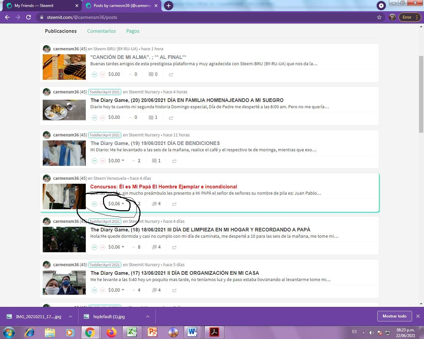The width and height of the screenshot is (424, 339).
Task: Upvote the Diary Game (18) post
Action: point(94,247)
